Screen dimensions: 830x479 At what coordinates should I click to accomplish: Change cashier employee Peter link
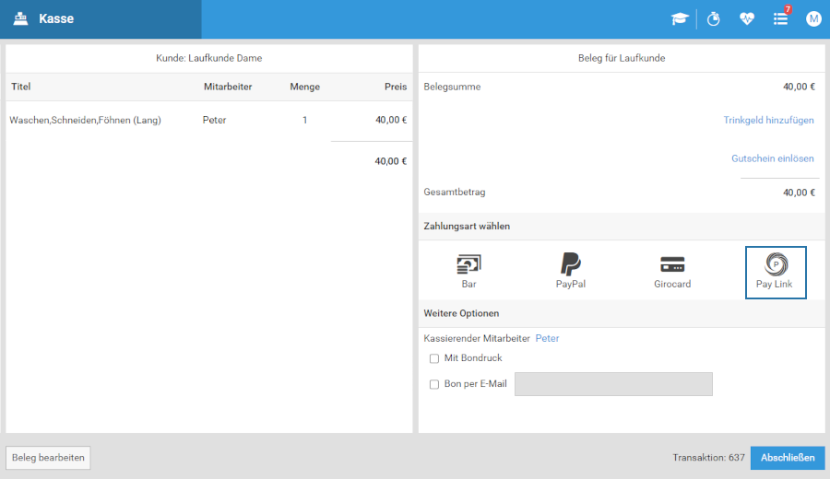point(547,338)
